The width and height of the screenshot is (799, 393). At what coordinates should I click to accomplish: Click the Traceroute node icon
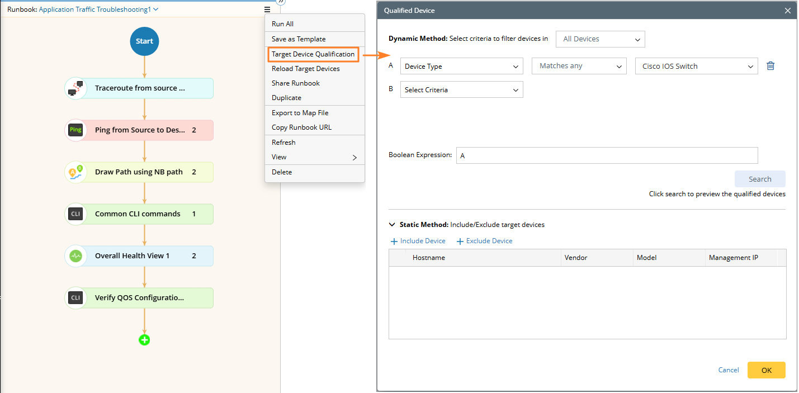[75, 88]
